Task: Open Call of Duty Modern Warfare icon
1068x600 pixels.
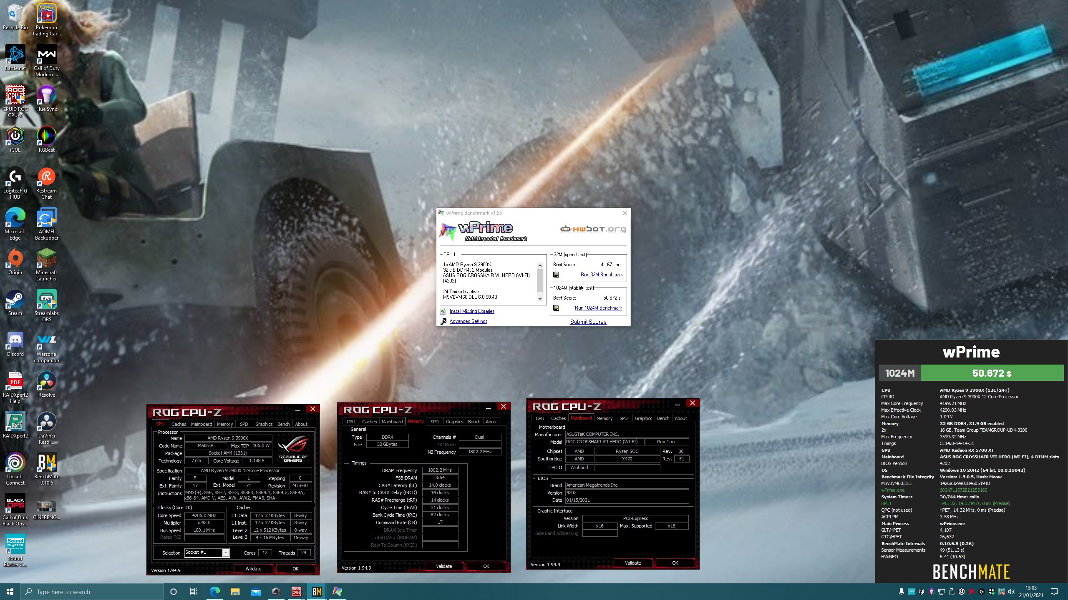Action: point(47,60)
